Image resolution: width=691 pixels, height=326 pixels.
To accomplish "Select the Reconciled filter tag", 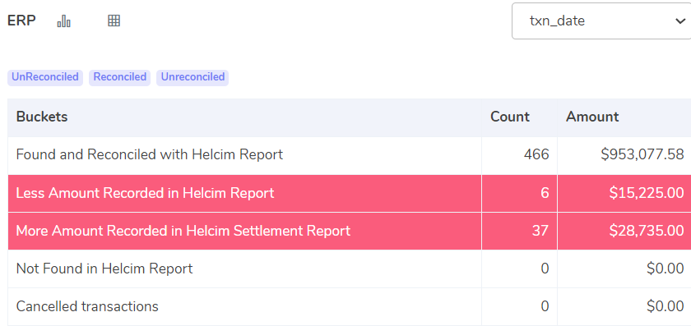I will (x=120, y=77).
